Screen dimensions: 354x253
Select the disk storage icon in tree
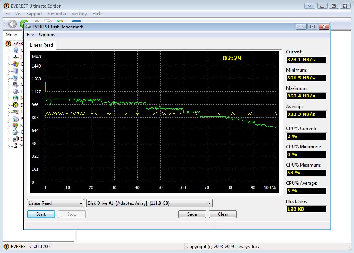point(15,91)
